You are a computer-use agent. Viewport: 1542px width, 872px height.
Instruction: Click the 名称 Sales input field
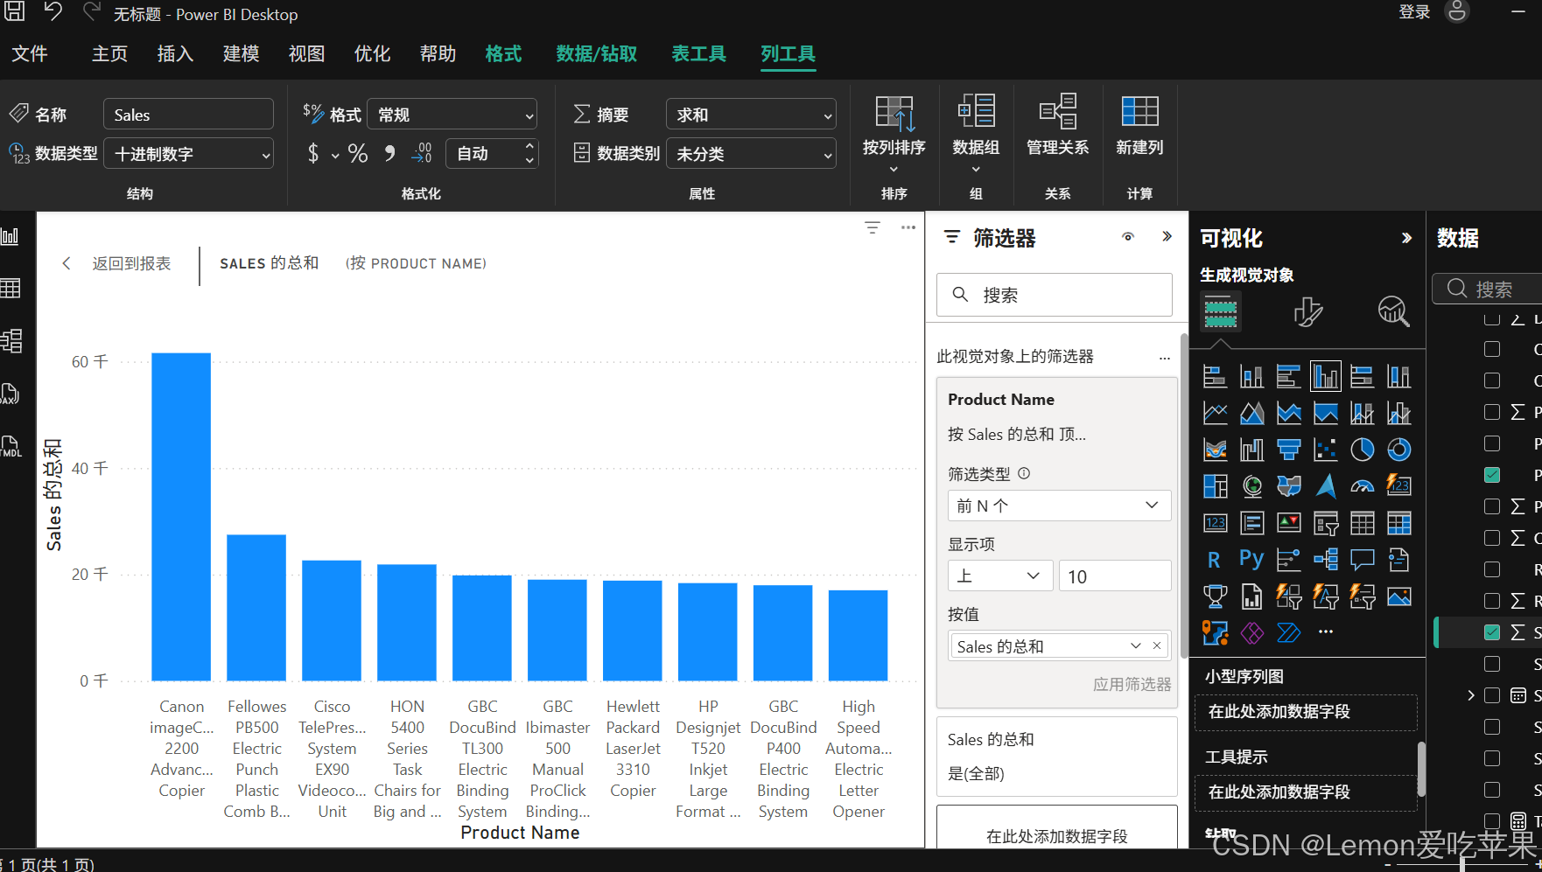point(189,115)
